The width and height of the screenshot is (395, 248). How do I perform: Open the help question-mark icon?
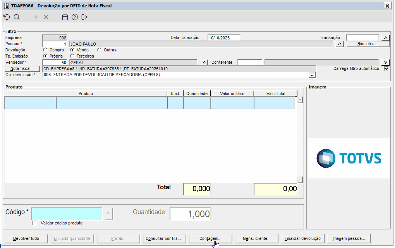click(75, 17)
